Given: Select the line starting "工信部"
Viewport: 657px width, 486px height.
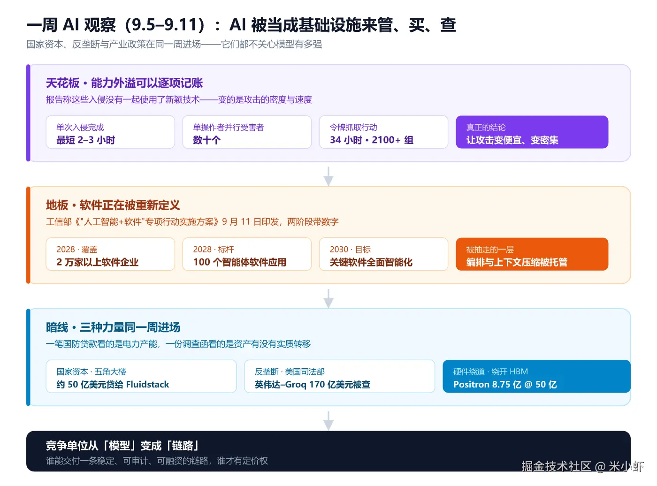Looking at the screenshot, I should click(x=192, y=221).
